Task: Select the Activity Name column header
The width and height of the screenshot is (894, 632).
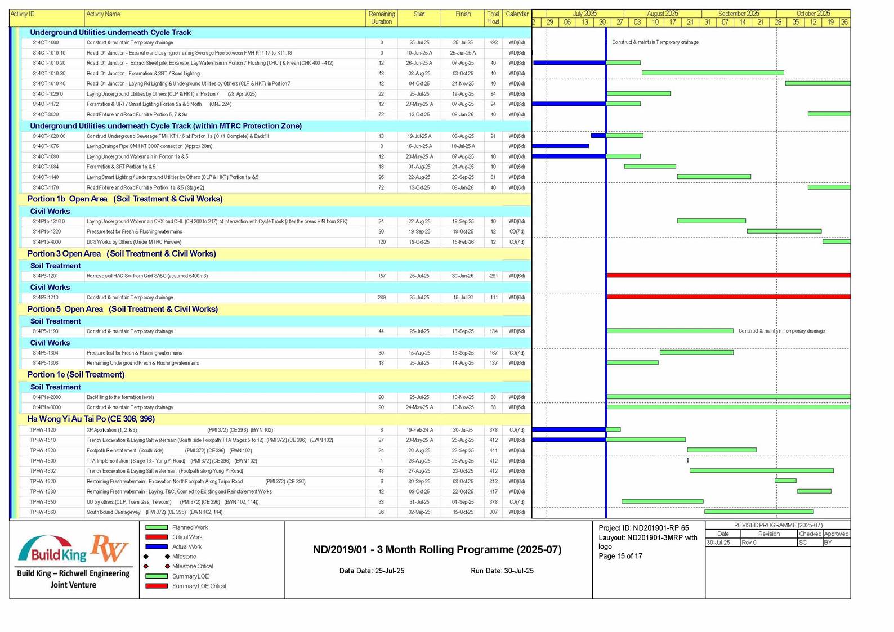Action: 225,18
